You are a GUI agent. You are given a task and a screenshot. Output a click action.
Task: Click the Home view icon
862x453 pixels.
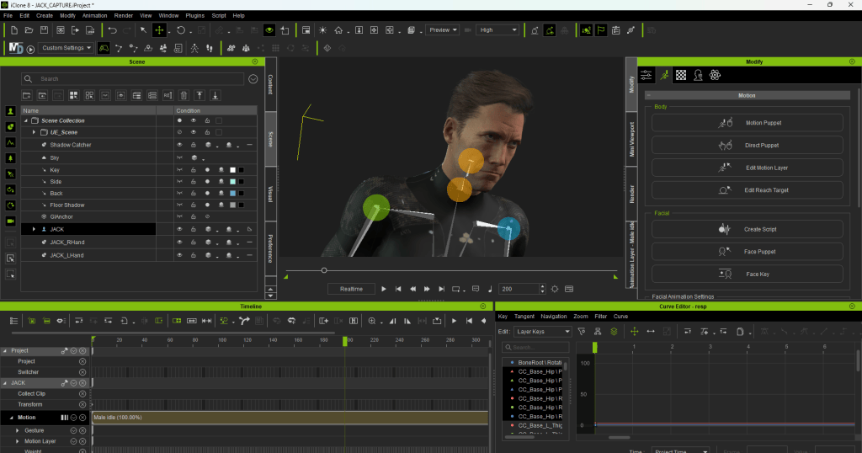(338, 30)
